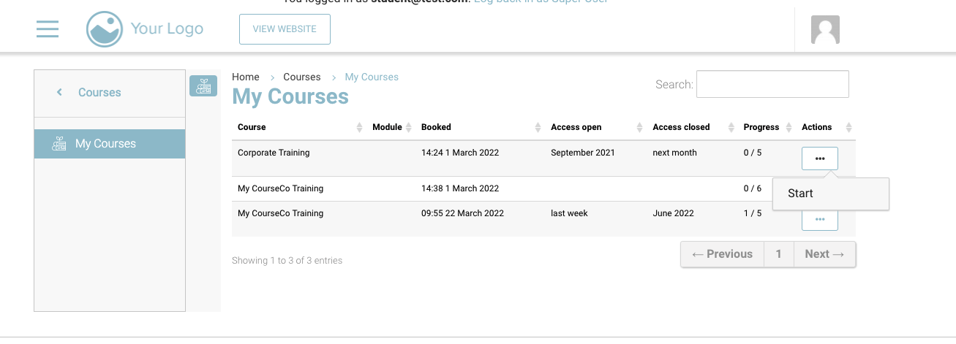Image resolution: width=956 pixels, height=344 pixels.
Task: Go to Home via breadcrumb
Action: 246,77
